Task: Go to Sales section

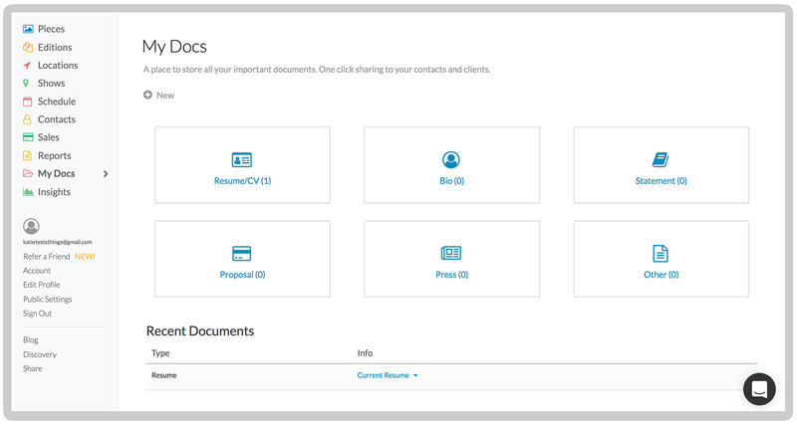Action: tap(48, 137)
